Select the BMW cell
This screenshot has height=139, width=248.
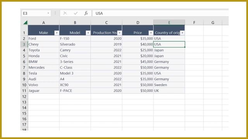pos(43,62)
